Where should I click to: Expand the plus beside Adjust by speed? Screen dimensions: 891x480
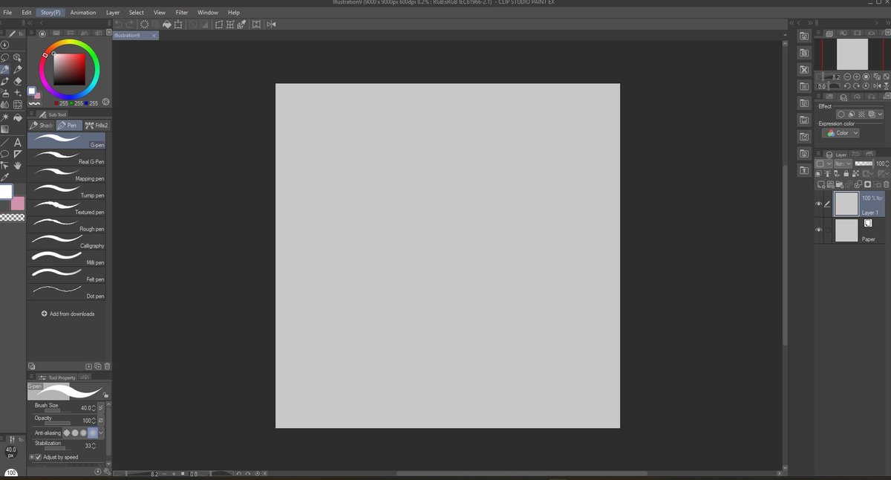31,457
